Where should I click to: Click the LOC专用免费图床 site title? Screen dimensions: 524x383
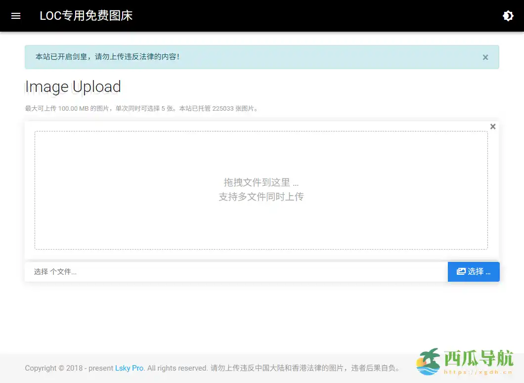86,15
